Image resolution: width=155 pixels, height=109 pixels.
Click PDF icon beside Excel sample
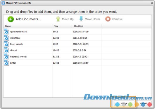coord(6,44)
